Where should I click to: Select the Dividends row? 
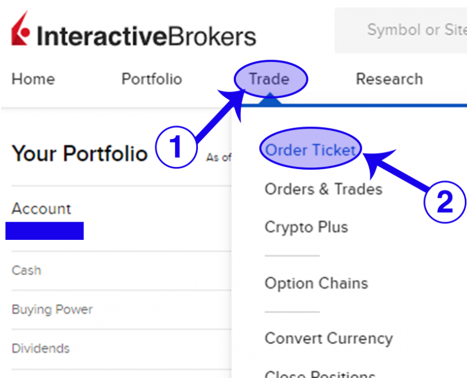(41, 349)
